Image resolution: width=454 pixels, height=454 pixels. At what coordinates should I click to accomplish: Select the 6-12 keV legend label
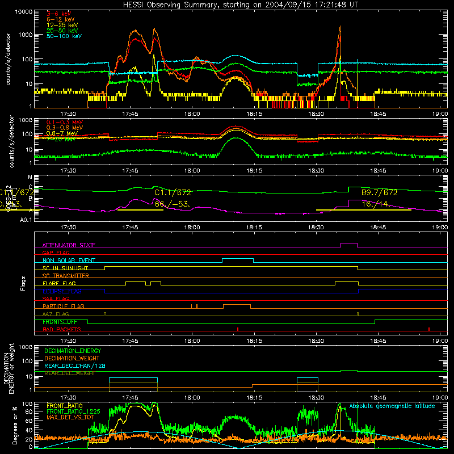(x=61, y=19)
